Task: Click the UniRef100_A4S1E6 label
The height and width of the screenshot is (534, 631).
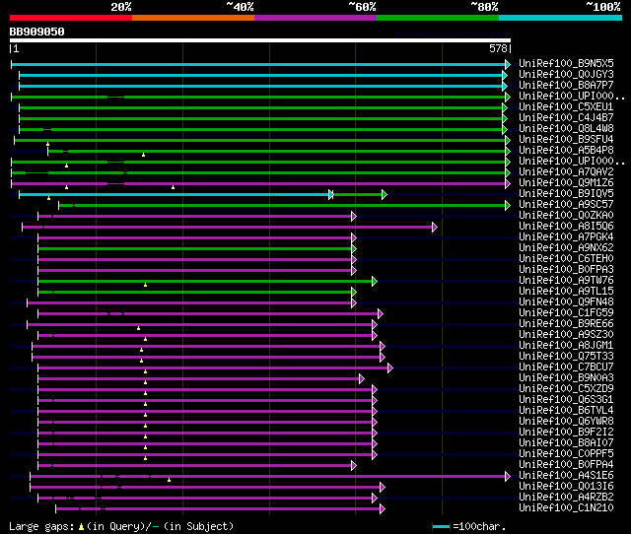Action: coord(566,476)
